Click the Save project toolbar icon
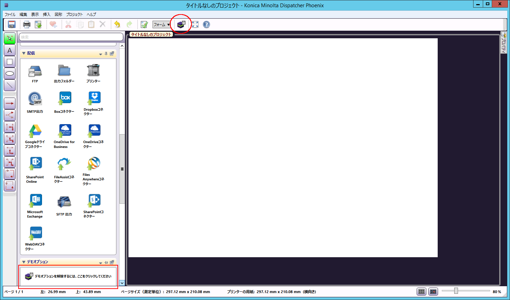Image resolution: width=510 pixels, height=300 pixels. coord(12,24)
